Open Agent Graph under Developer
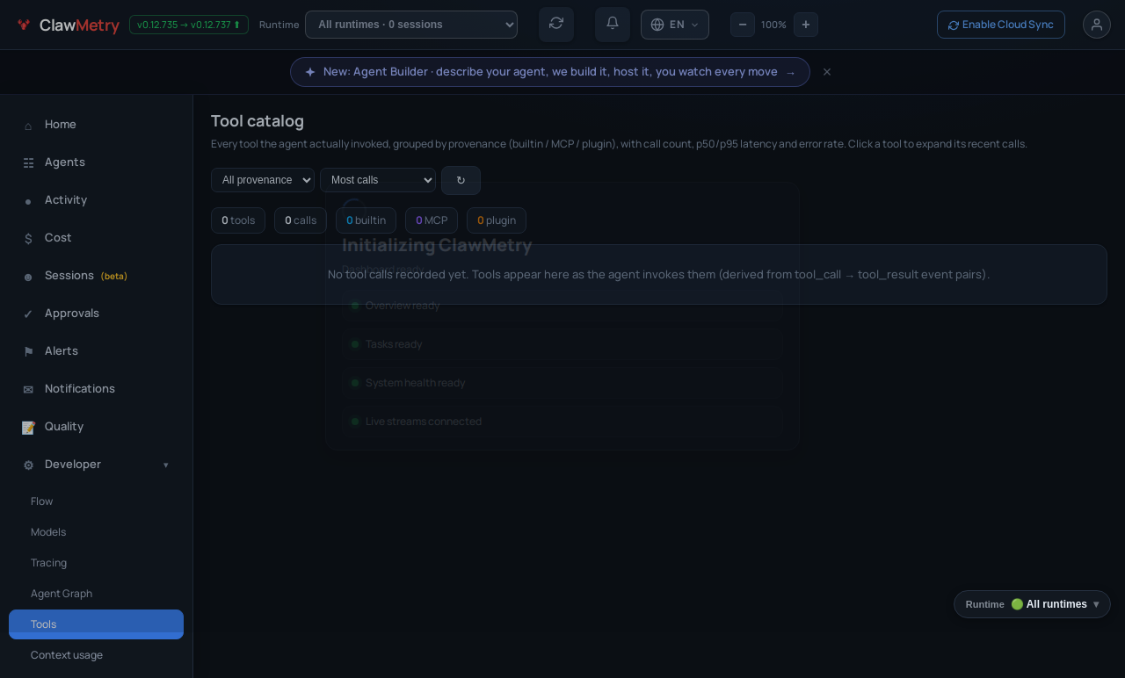Screen dimensions: 1125x678 click(x=97, y=594)
